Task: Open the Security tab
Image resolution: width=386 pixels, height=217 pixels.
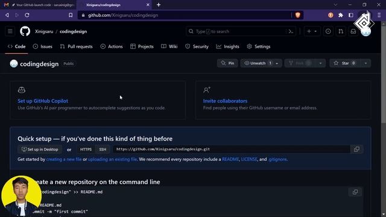Action: pyautogui.click(x=197, y=46)
